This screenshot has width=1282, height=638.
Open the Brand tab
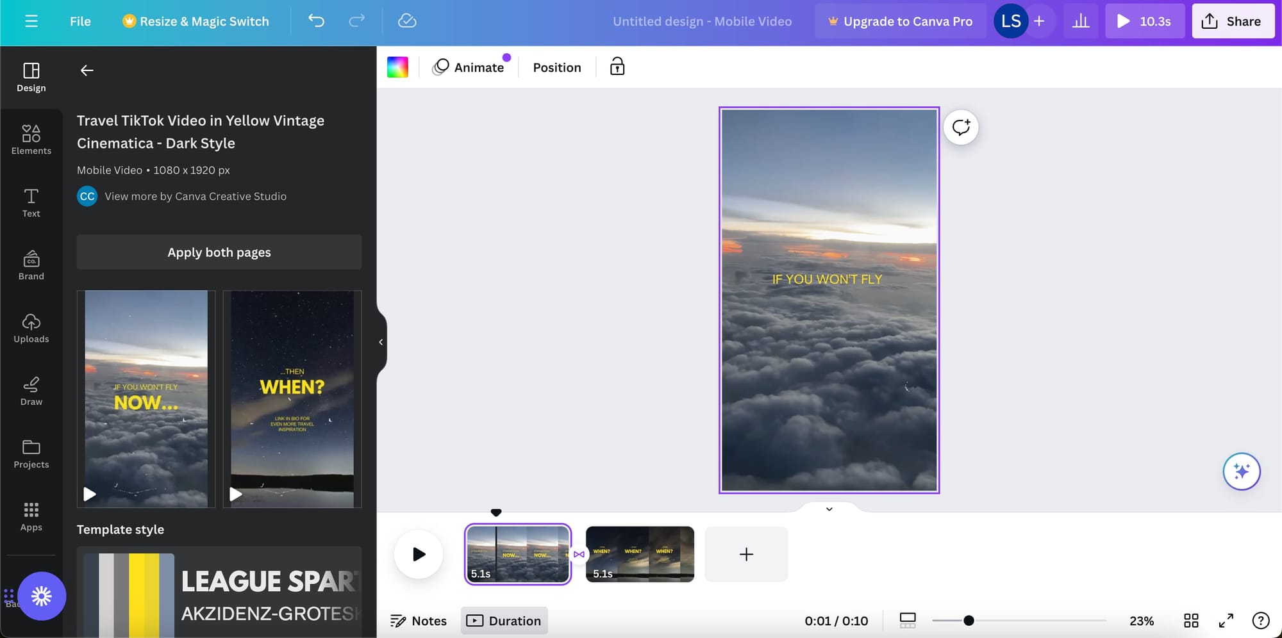point(31,266)
